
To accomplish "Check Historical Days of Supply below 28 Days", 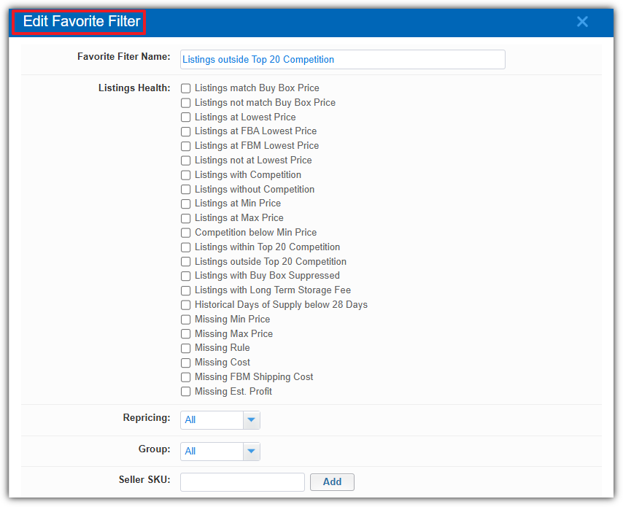I will (185, 305).
